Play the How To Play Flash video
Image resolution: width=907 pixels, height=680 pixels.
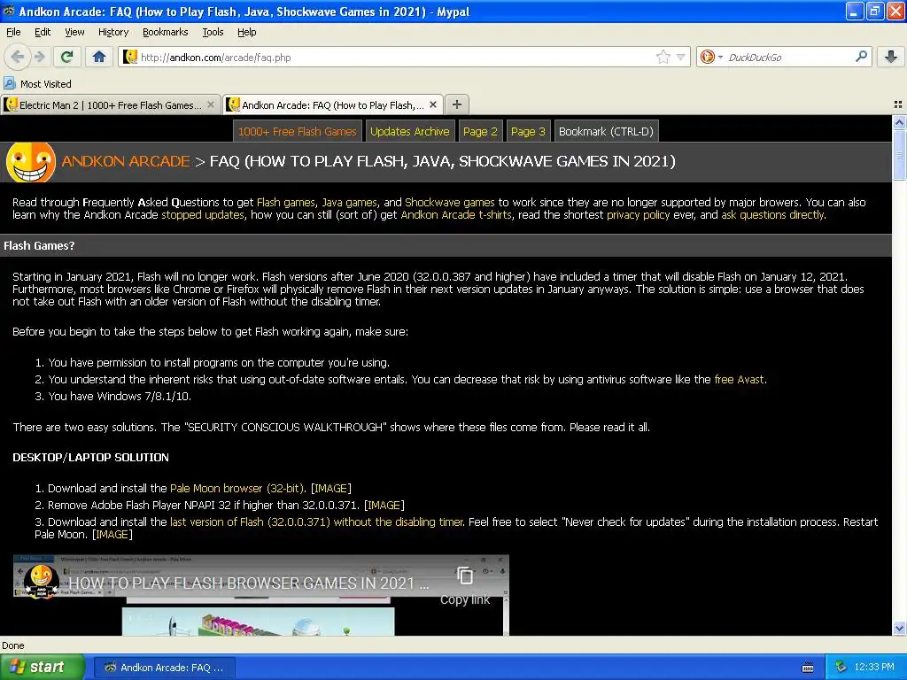click(x=261, y=596)
